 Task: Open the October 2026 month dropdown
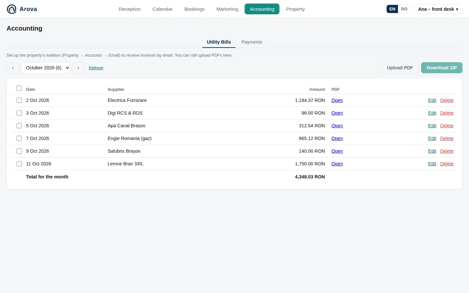pos(46,68)
